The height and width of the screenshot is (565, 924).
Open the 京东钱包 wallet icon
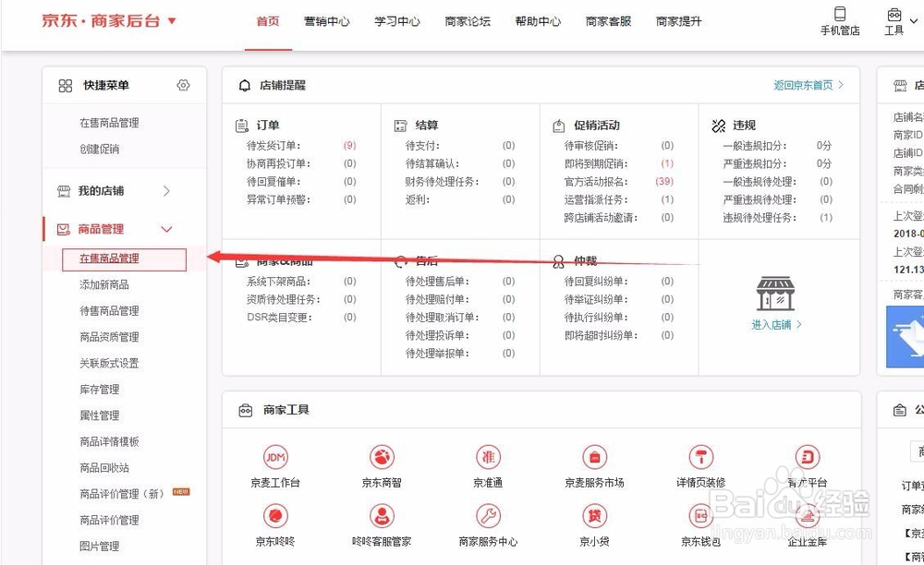[700, 516]
